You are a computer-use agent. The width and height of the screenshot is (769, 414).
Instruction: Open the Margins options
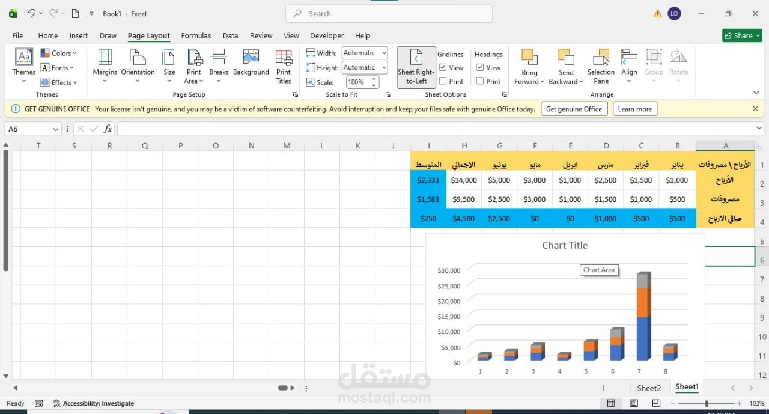coord(105,66)
